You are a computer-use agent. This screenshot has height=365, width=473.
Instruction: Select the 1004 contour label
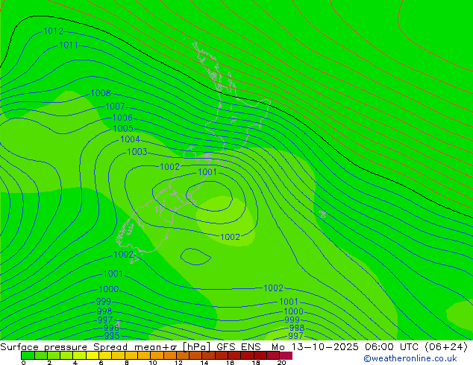click(x=130, y=139)
